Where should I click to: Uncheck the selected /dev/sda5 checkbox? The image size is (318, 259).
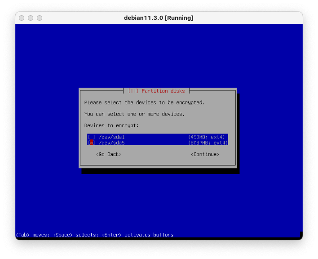(x=91, y=143)
